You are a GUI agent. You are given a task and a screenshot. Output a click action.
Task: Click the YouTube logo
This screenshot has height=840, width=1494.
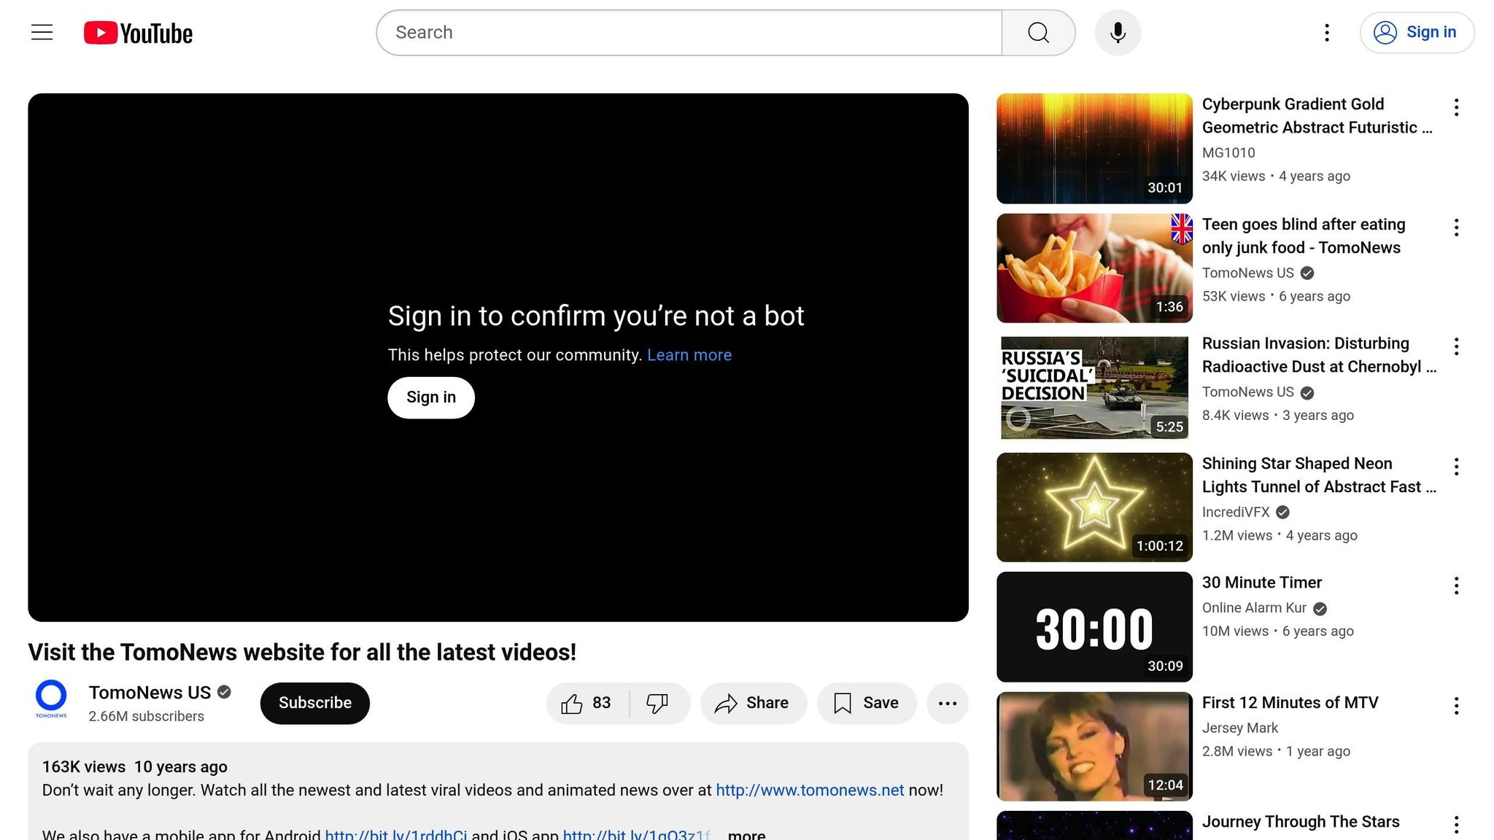coord(138,33)
